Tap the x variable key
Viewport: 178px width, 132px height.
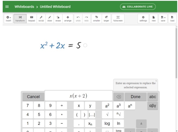point(79,106)
